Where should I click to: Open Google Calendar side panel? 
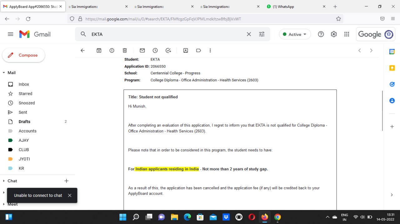[392, 52]
